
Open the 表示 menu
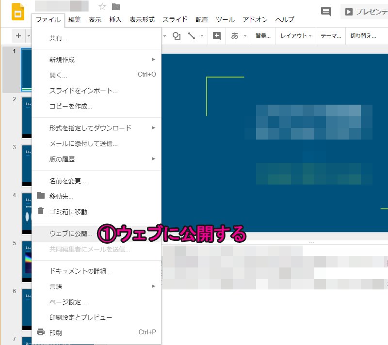pyautogui.click(x=95, y=19)
